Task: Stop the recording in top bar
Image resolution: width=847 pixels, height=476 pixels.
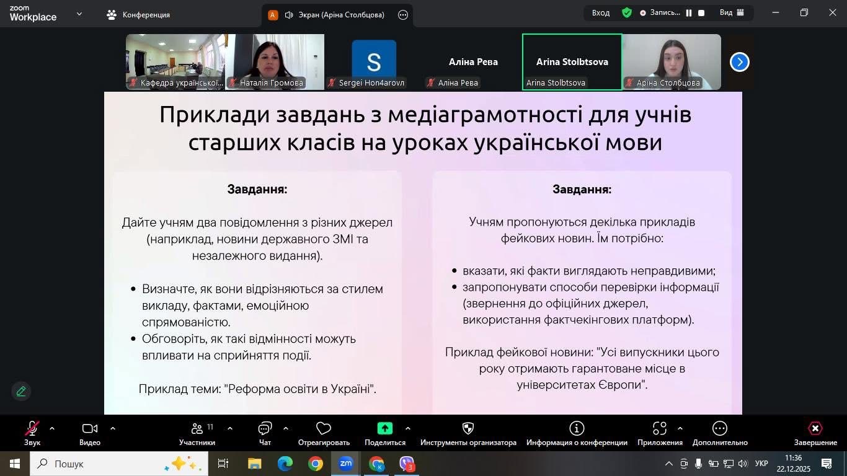Action: click(x=701, y=13)
